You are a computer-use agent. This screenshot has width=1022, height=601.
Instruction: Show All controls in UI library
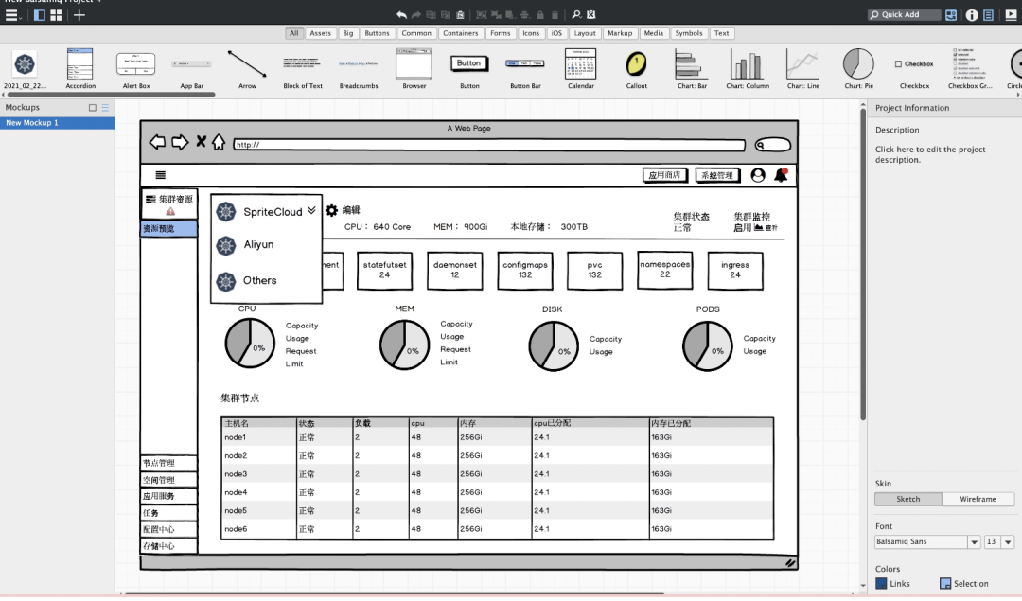[x=294, y=33]
